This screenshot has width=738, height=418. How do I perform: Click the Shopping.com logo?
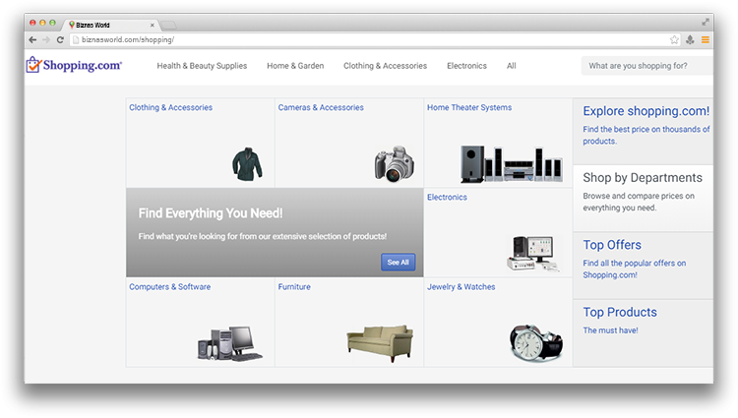click(74, 65)
